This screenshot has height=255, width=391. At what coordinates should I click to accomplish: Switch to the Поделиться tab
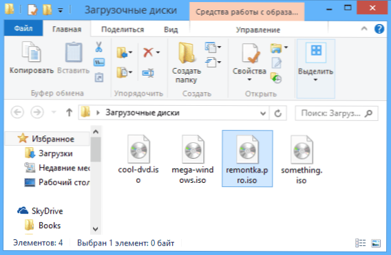click(x=123, y=30)
